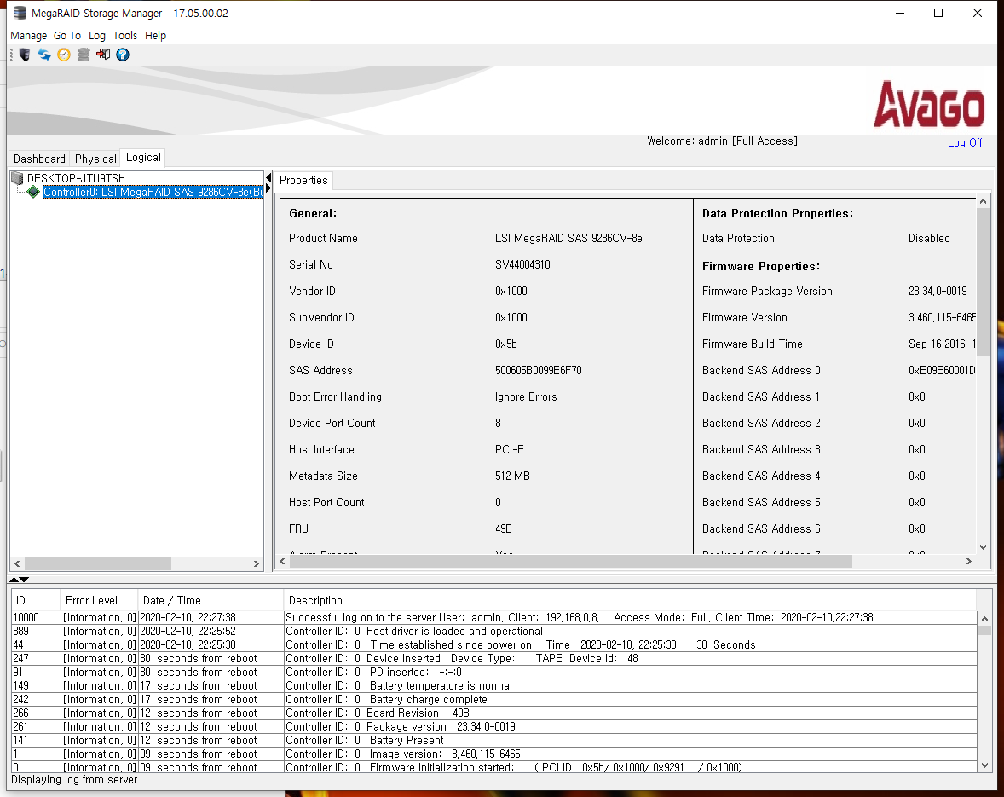This screenshot has height=797, width=1004.
Task: Select log entry 'Host driver is loaded and operational'
Action: [494, 631]
